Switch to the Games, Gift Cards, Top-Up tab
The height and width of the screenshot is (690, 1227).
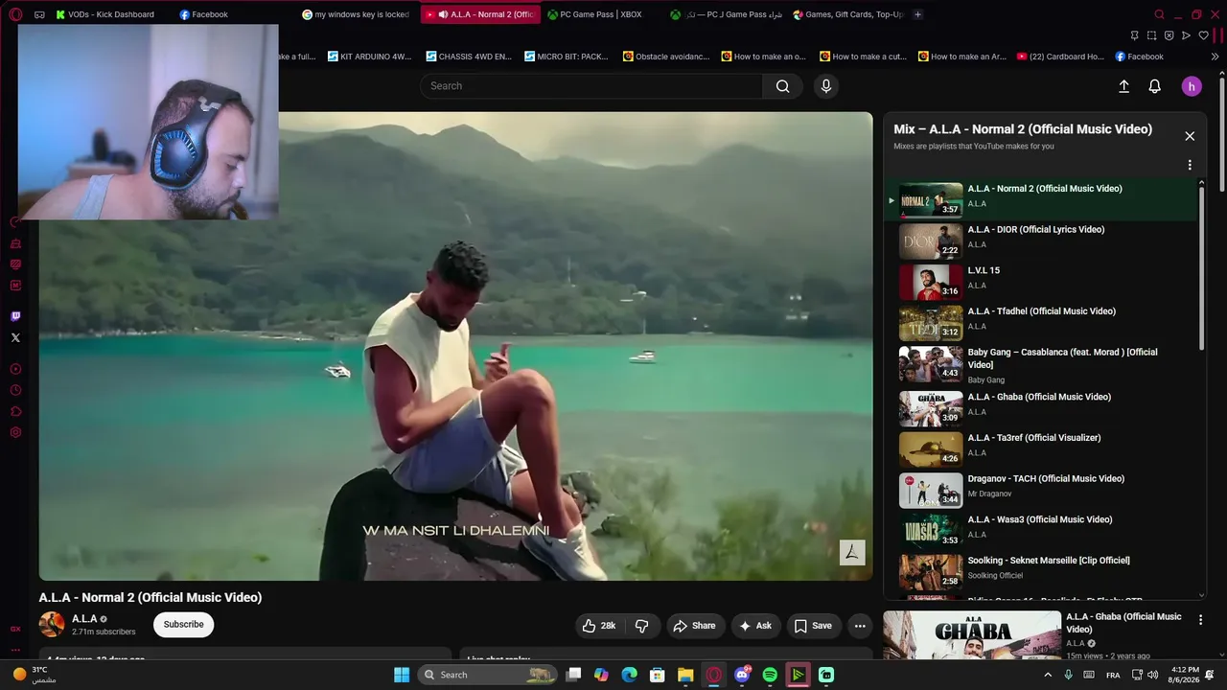(848, 14)
